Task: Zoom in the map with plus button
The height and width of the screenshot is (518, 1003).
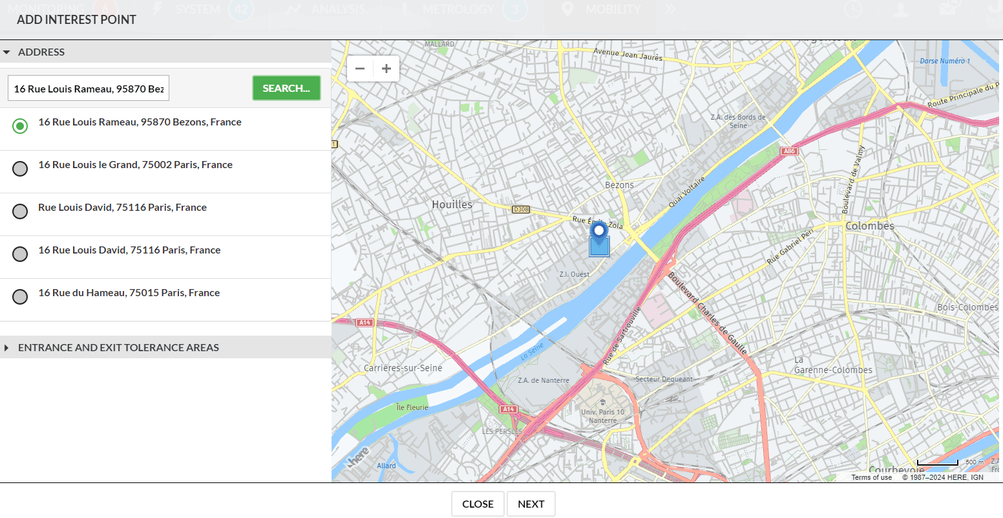Action: coord(386,69)
